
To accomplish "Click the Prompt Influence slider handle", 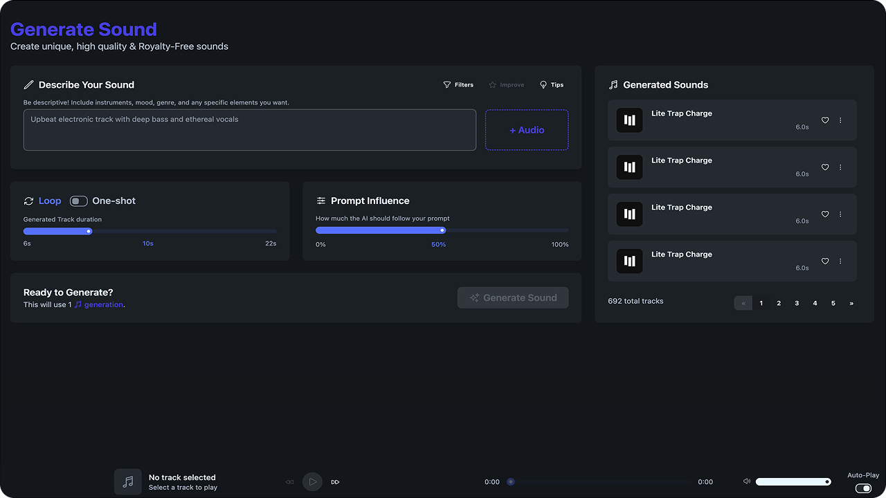I will (442, 230).
